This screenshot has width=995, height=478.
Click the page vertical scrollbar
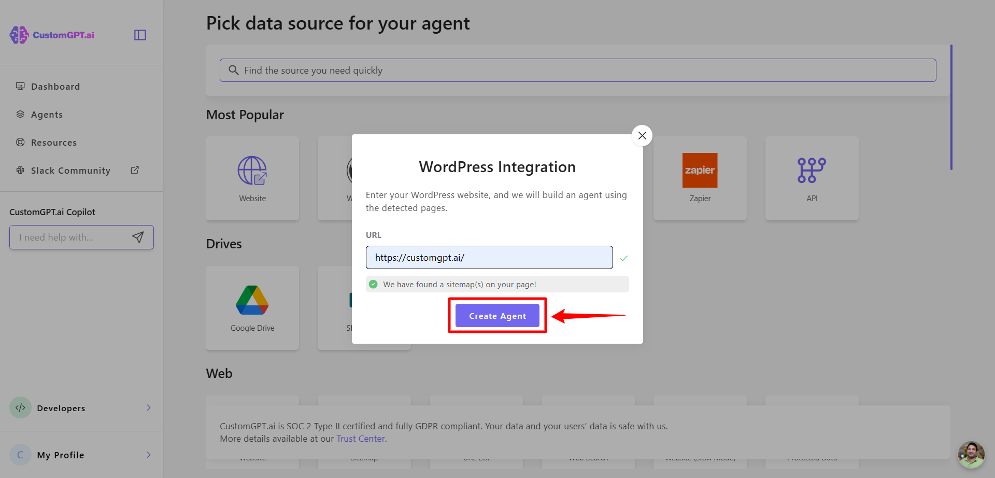pos(951,107)
